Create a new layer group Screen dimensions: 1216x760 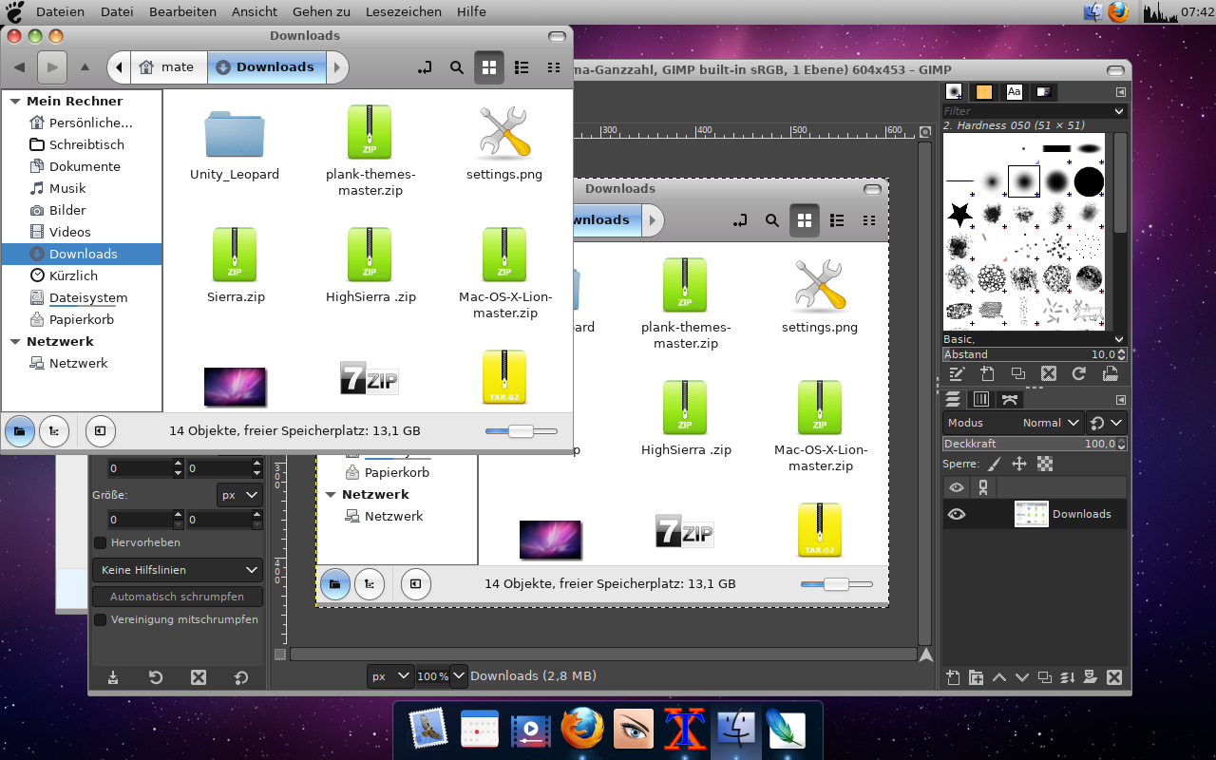click(976, 677)
